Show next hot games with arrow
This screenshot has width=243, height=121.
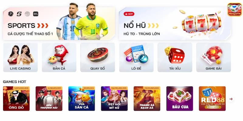(231, 99)
